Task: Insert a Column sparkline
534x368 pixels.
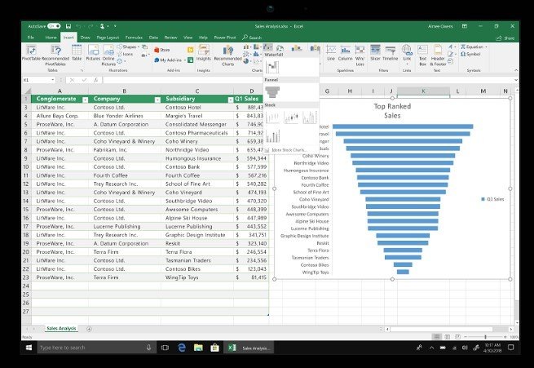Action: pos(345,53)
